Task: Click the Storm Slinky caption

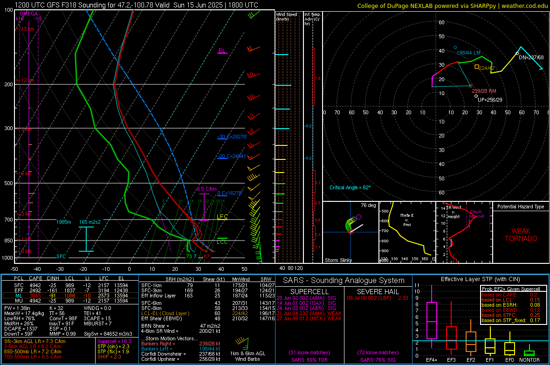Action: tap(338, 260)
